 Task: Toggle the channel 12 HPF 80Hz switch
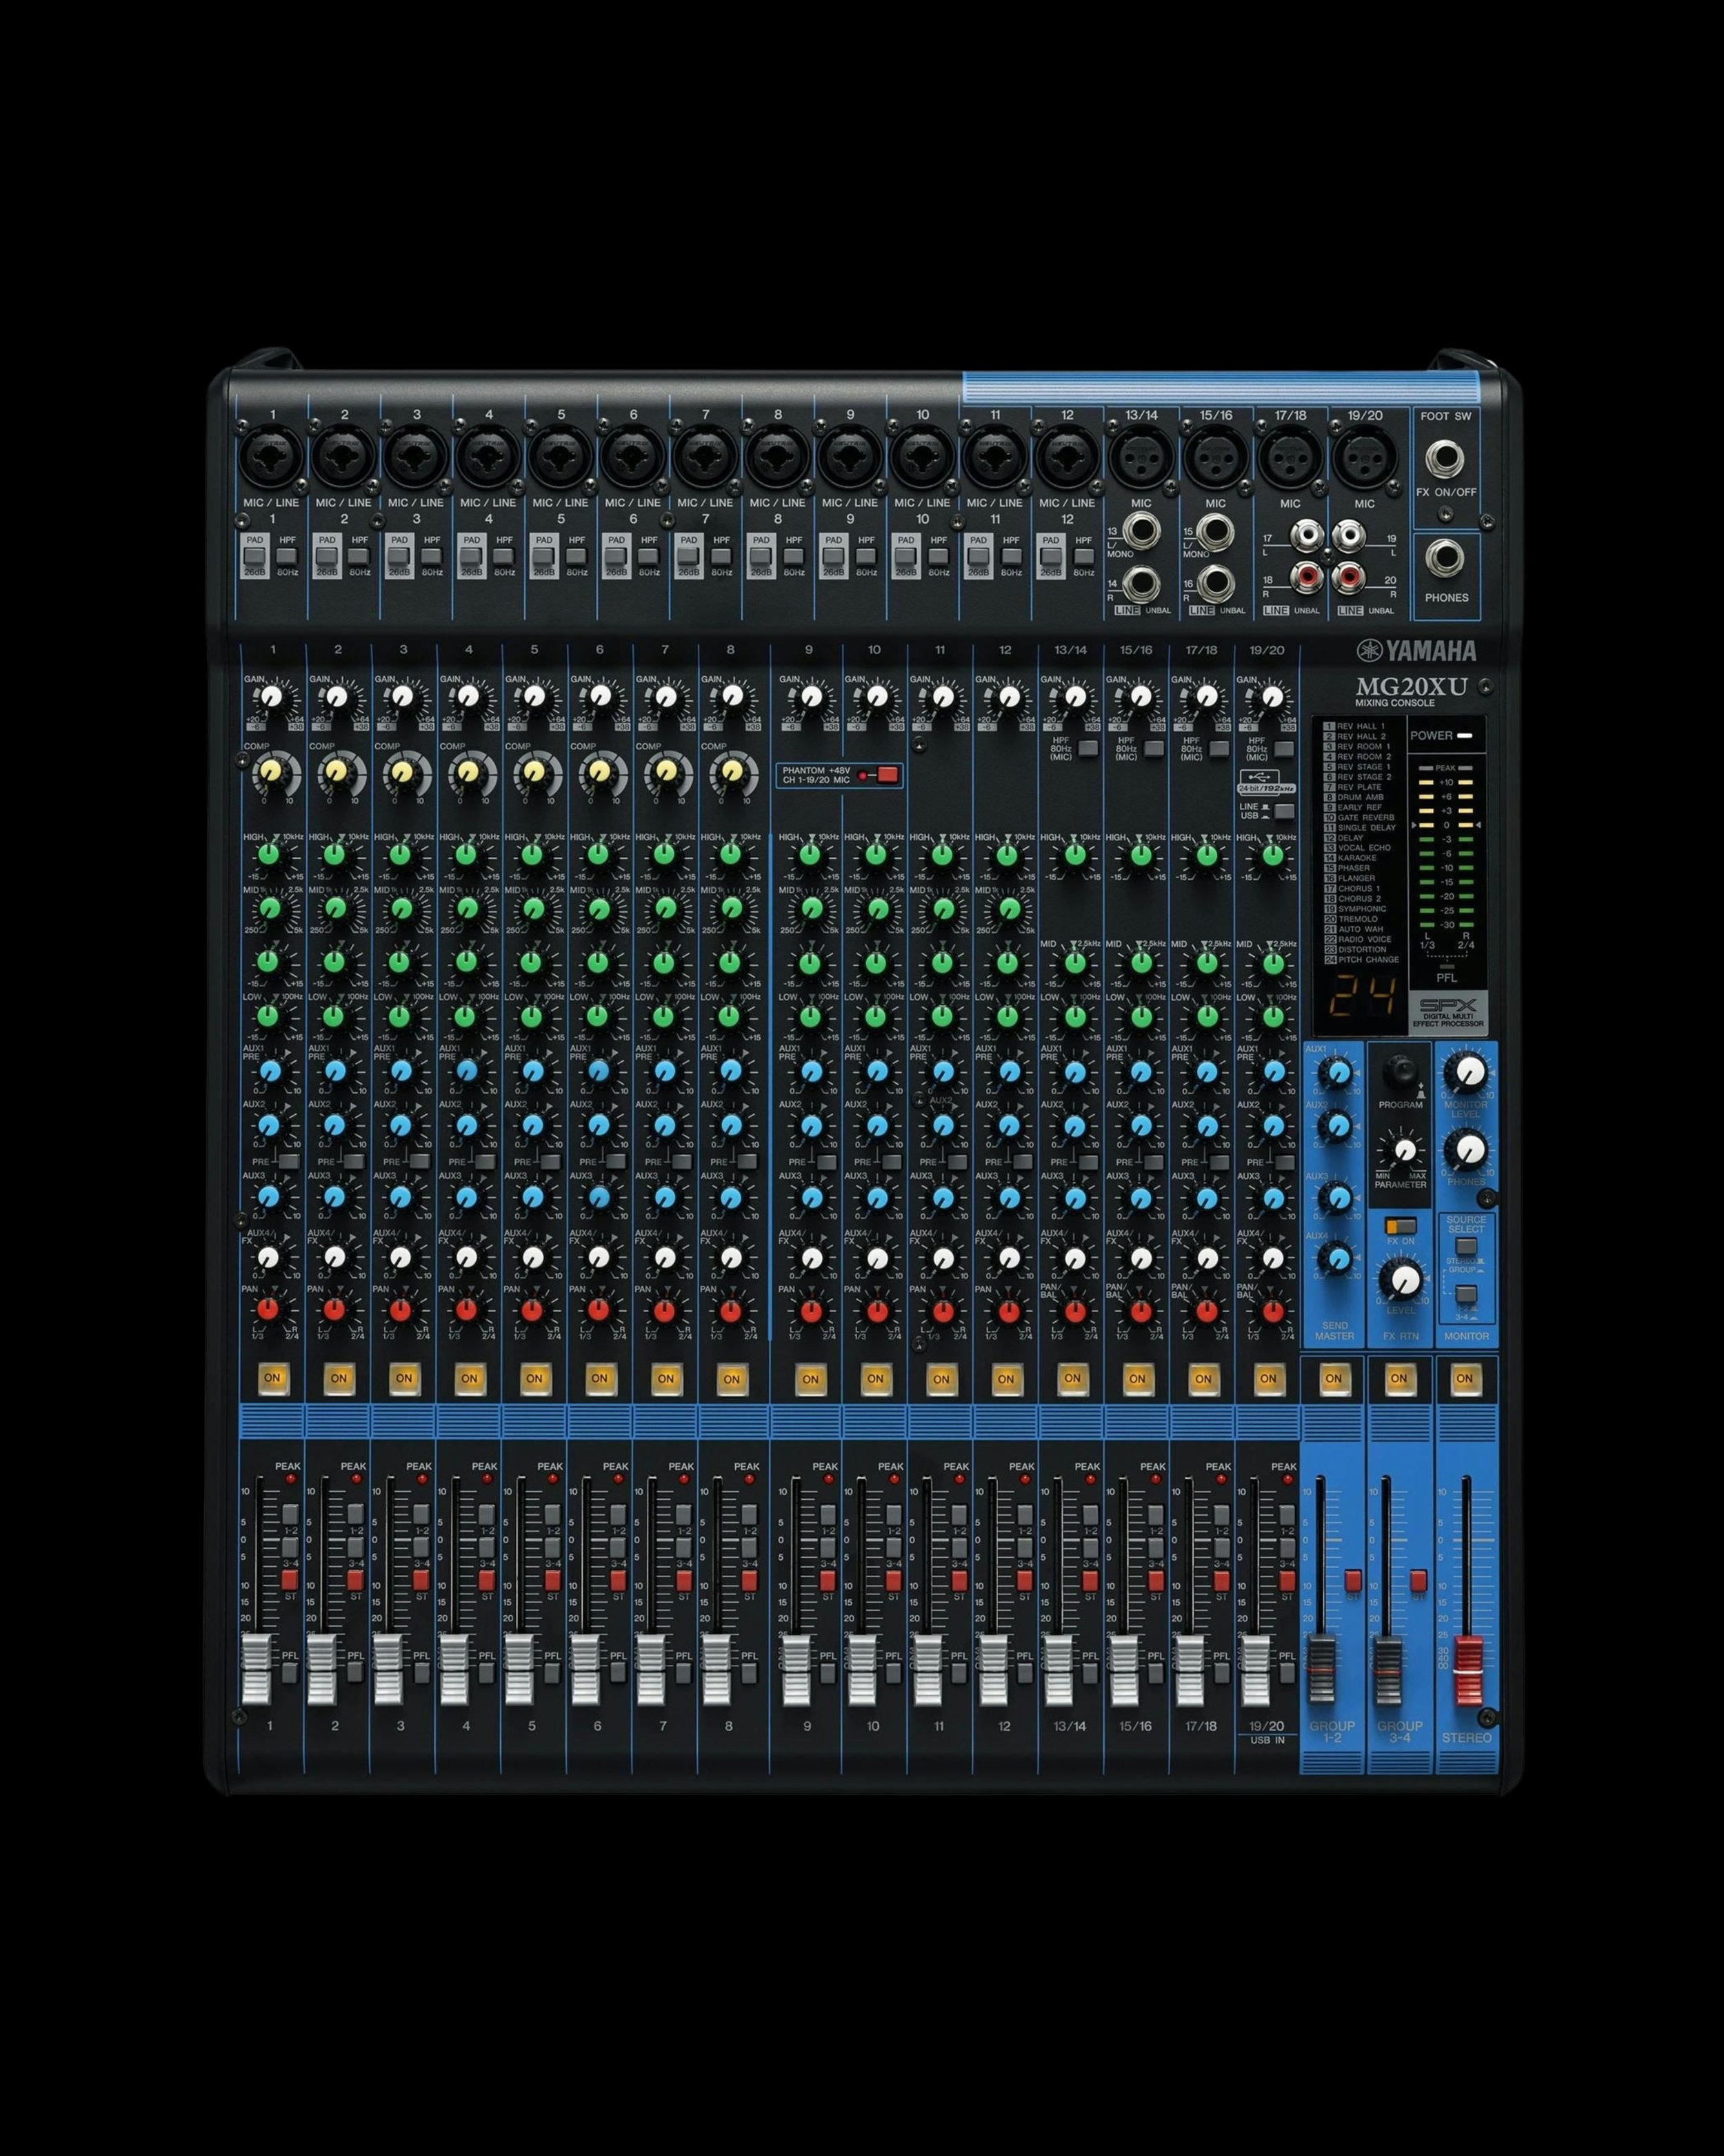coord(1083,556)
